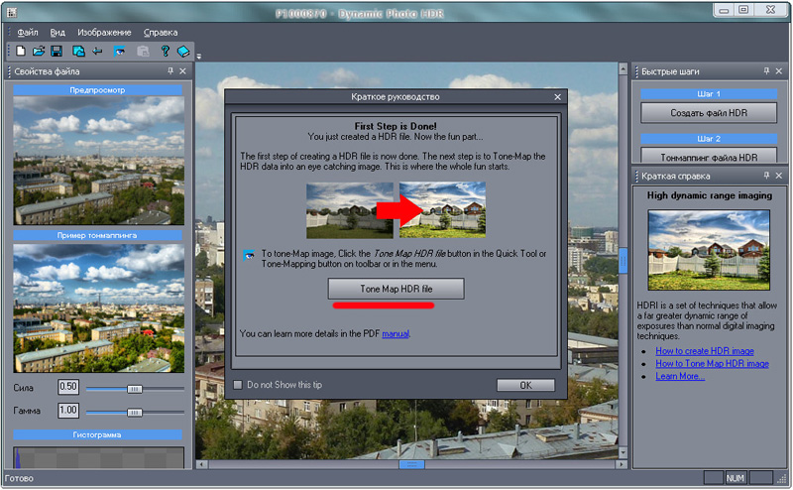Click the HDR example image in Краткая справка
This screenshot has width=793, height=490.
point(709,250)
